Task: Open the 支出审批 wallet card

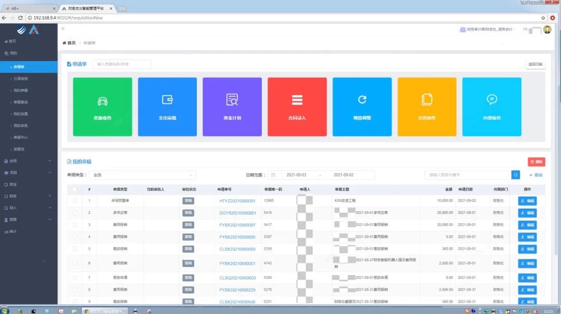Action: [x=167, y=106]
